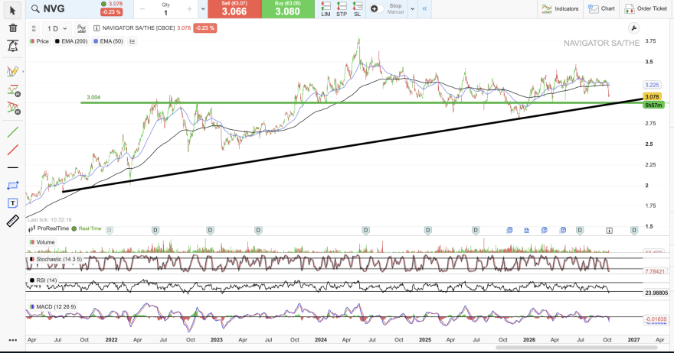
Task: Select lower red trendline tool with R badge
Action: [x=13, y=108]
